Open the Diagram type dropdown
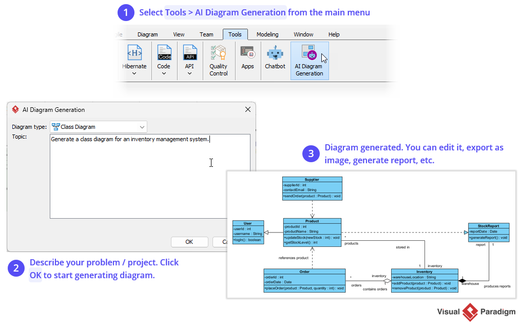Screen dimensions: 522x328 tap(143, 126)
